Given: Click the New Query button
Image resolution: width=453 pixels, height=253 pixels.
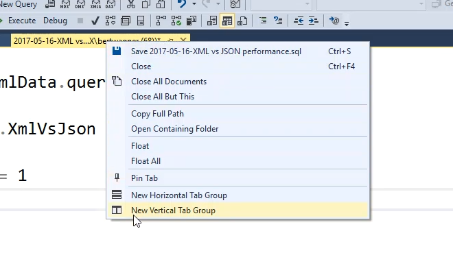Looking at the screenshot, I should (19, 4).
